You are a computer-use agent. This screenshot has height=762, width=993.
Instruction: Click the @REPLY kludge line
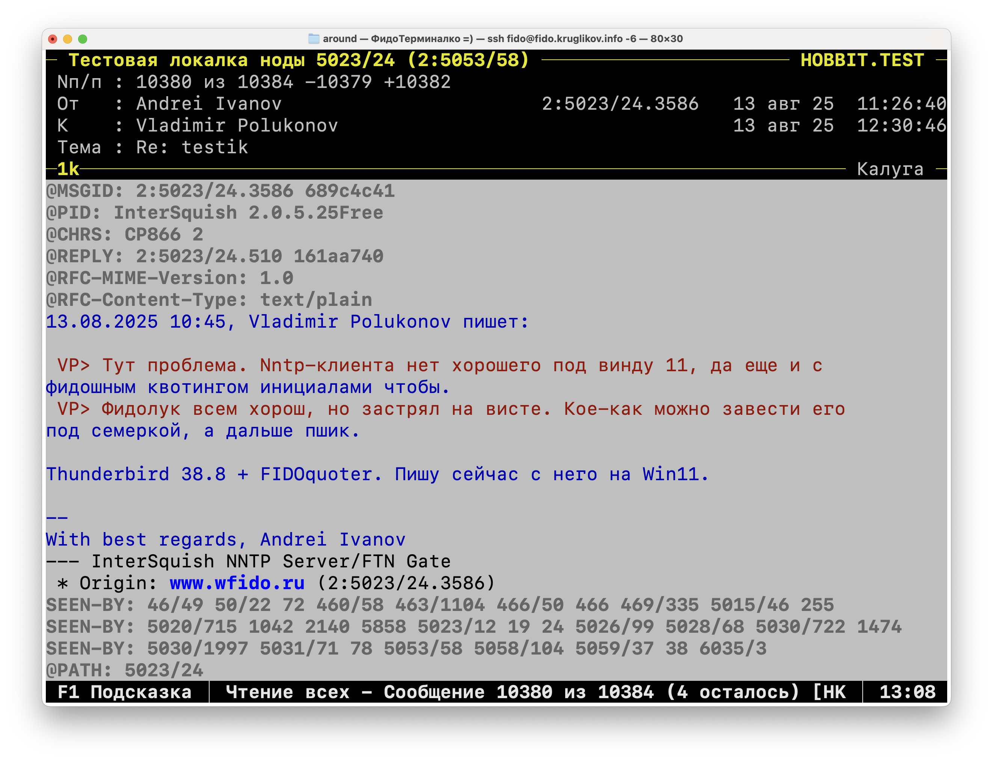coord(214,256)
